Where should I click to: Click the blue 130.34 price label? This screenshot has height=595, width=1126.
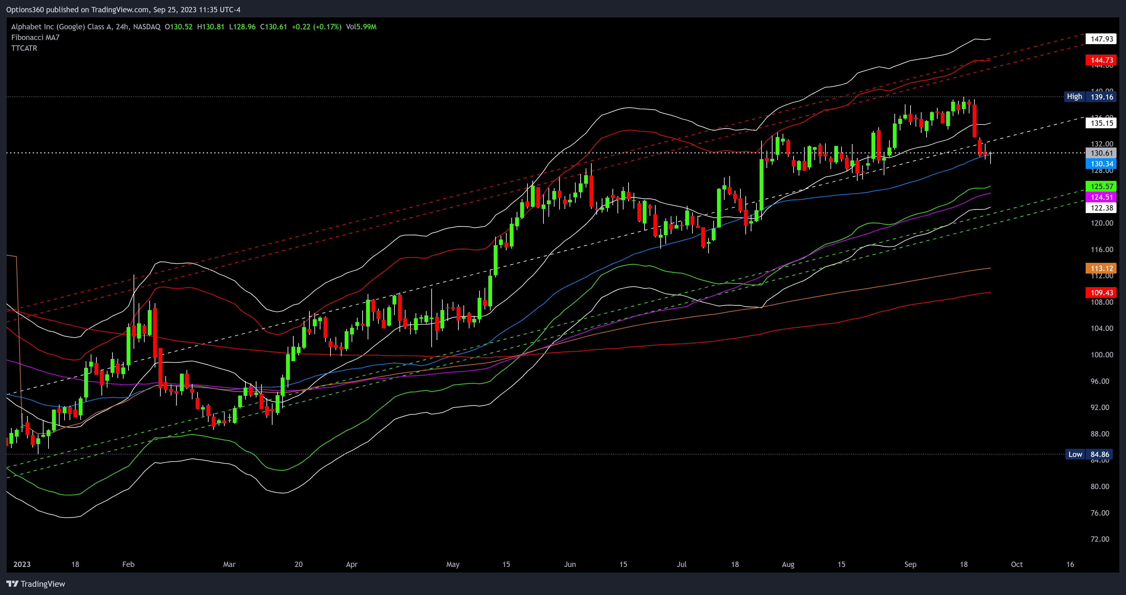click(1101, 164)
